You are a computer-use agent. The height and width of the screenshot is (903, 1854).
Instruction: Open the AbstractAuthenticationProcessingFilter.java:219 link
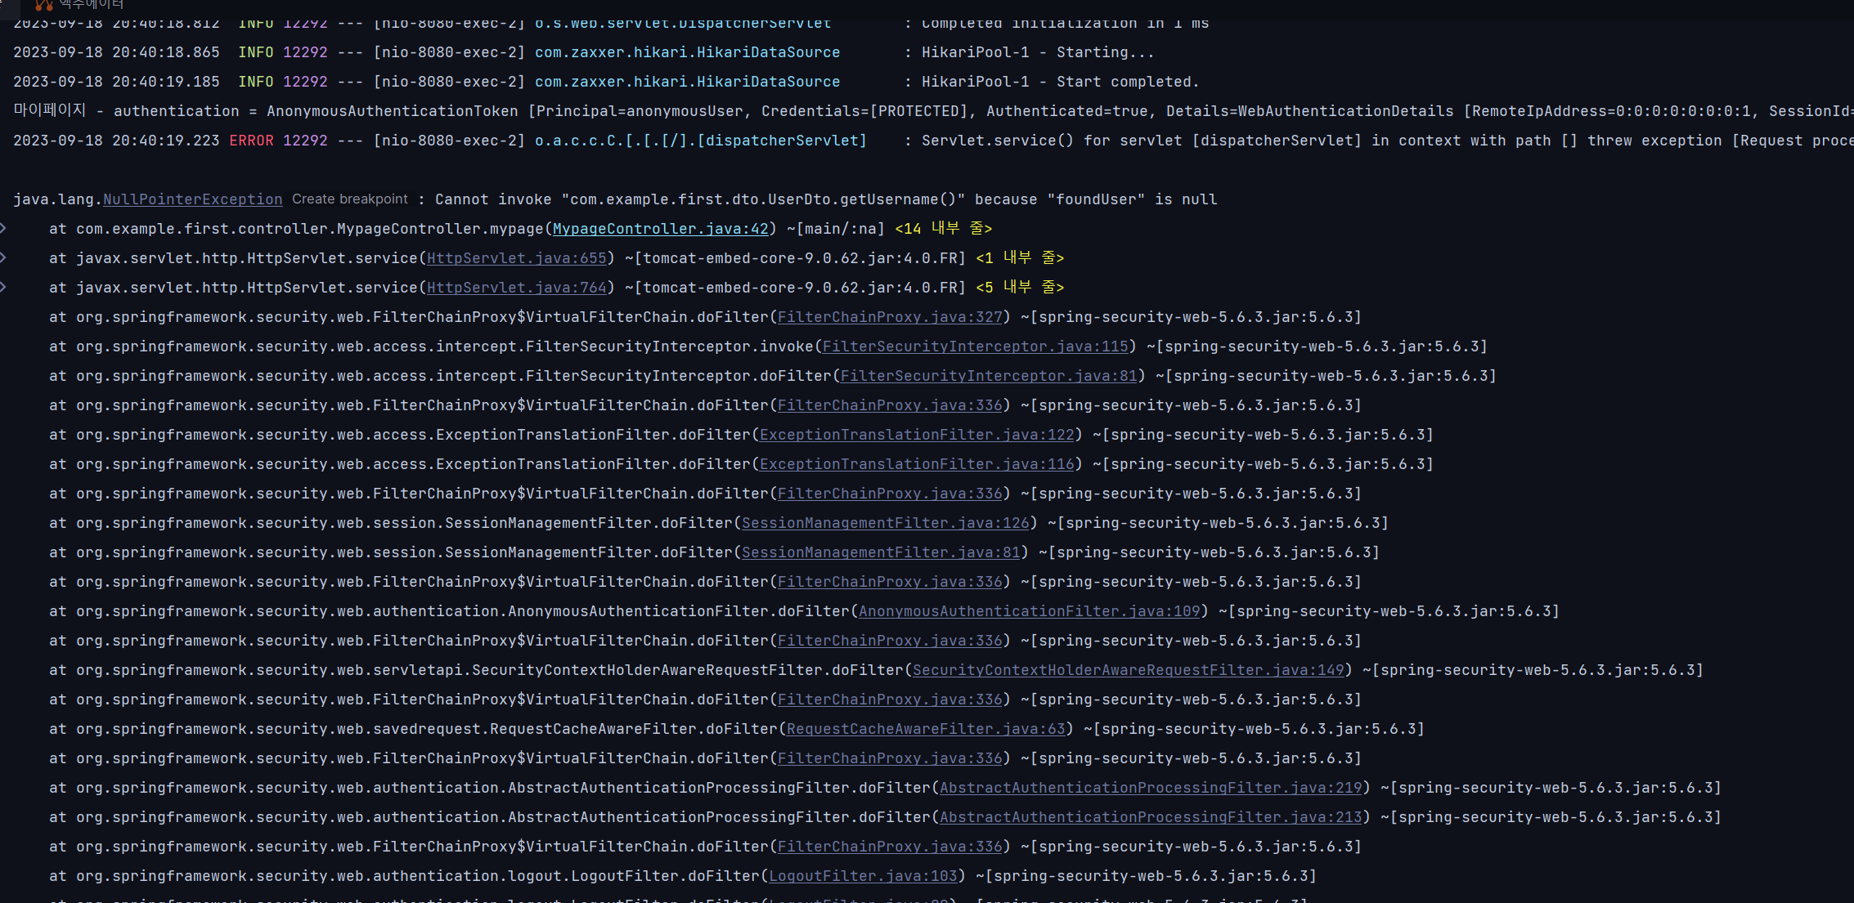coord(1151,788)
